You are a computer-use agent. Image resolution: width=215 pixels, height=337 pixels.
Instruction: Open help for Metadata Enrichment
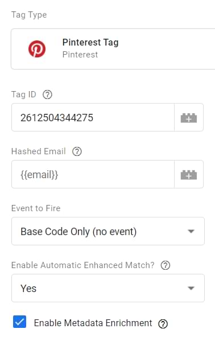pos(163,324)
